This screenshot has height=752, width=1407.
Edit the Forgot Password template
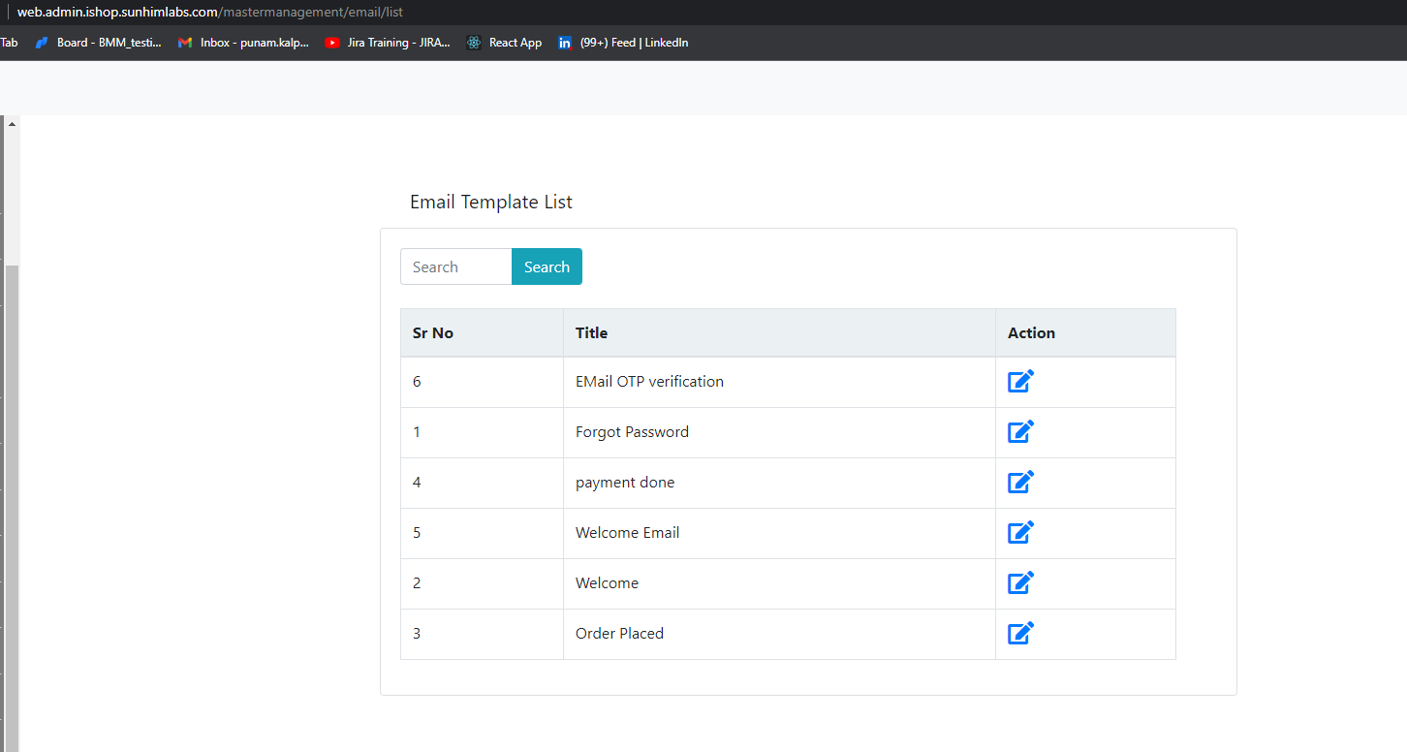click(x=1020, y=432)
